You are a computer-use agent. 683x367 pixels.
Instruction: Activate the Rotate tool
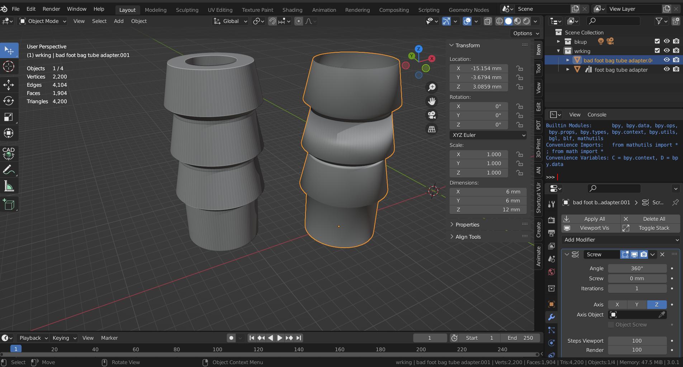point(9,101)
